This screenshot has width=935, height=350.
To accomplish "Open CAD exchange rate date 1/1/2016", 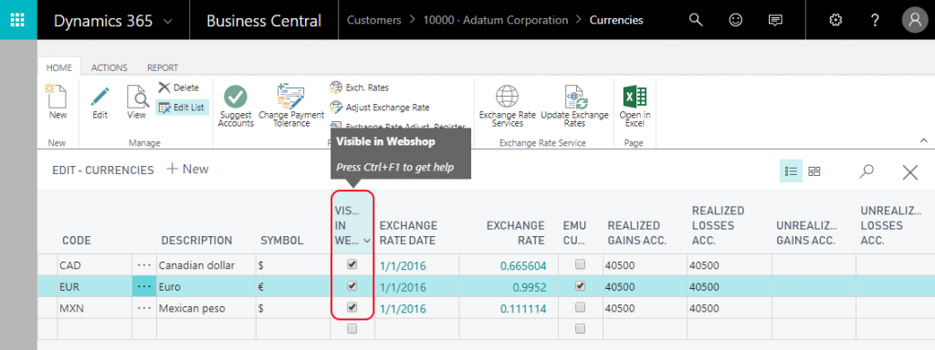I will [x=403, y=265].
